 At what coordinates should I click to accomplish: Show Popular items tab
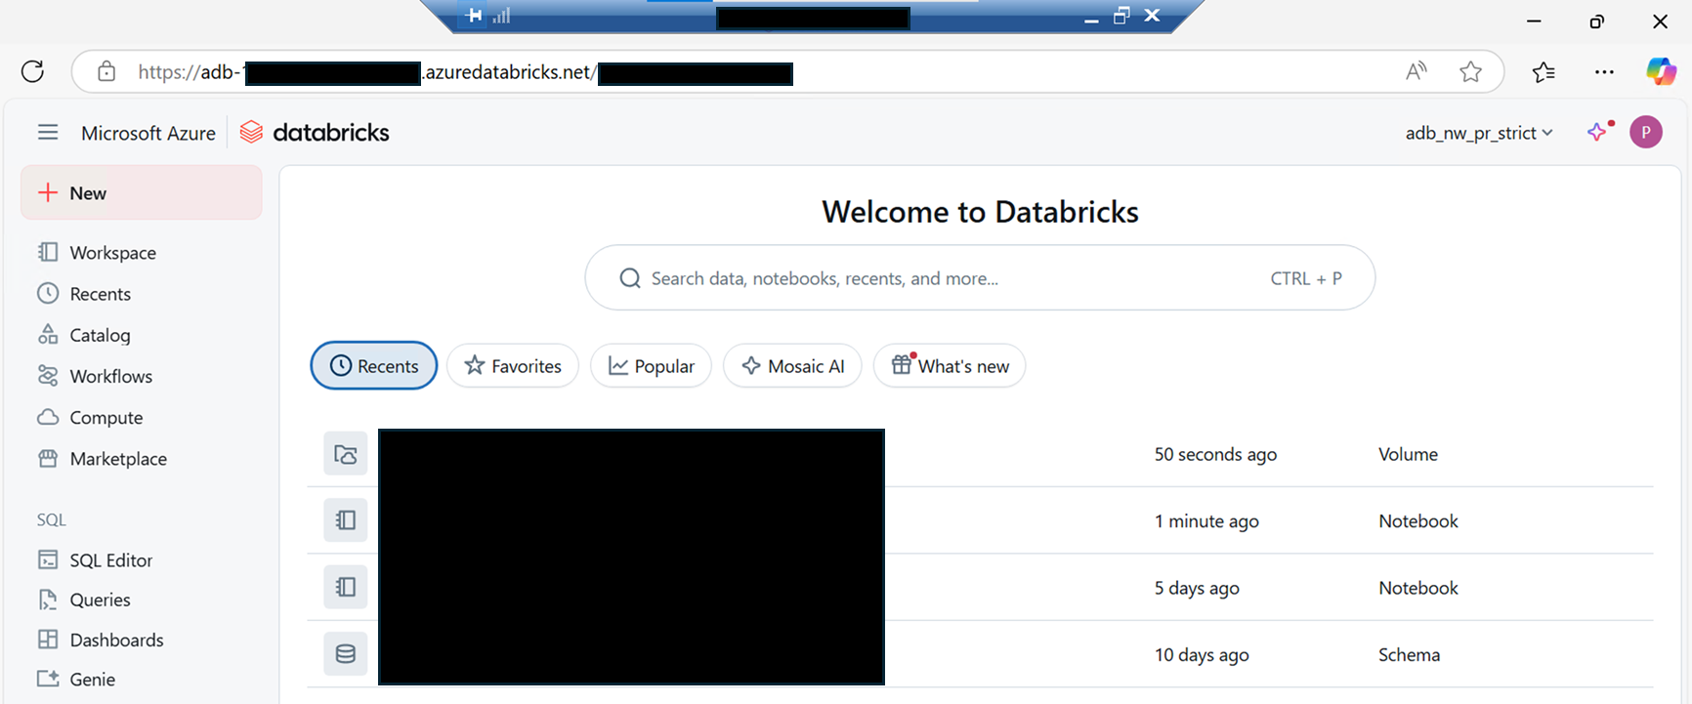(651, 365)
